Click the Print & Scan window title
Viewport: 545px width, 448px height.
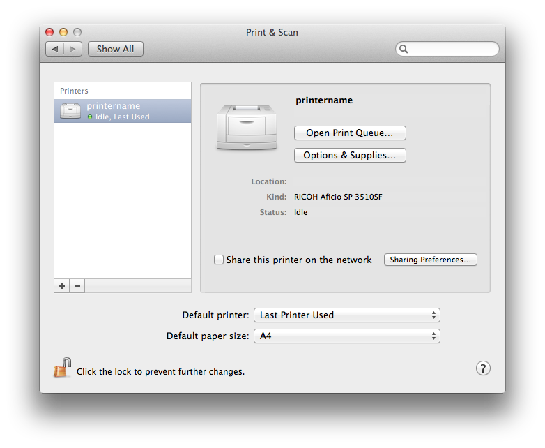[x=272, y=32]
